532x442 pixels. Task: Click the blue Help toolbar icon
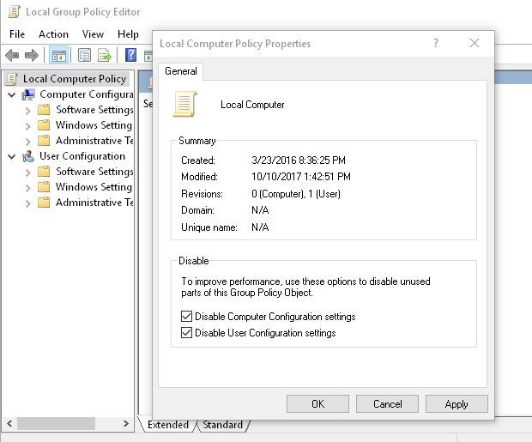130,55
